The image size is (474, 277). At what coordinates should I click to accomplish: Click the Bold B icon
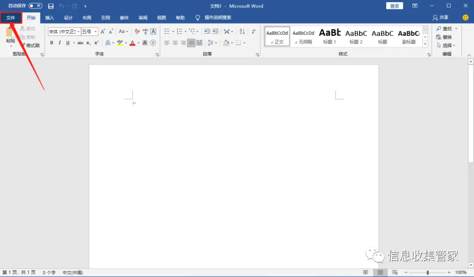(x=52, y=43)
